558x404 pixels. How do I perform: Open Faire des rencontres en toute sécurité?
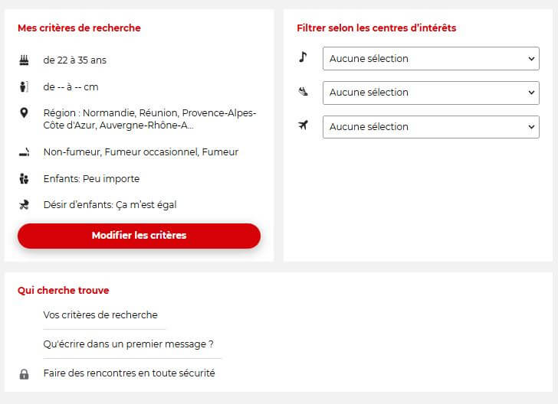[x=129, y=373]
